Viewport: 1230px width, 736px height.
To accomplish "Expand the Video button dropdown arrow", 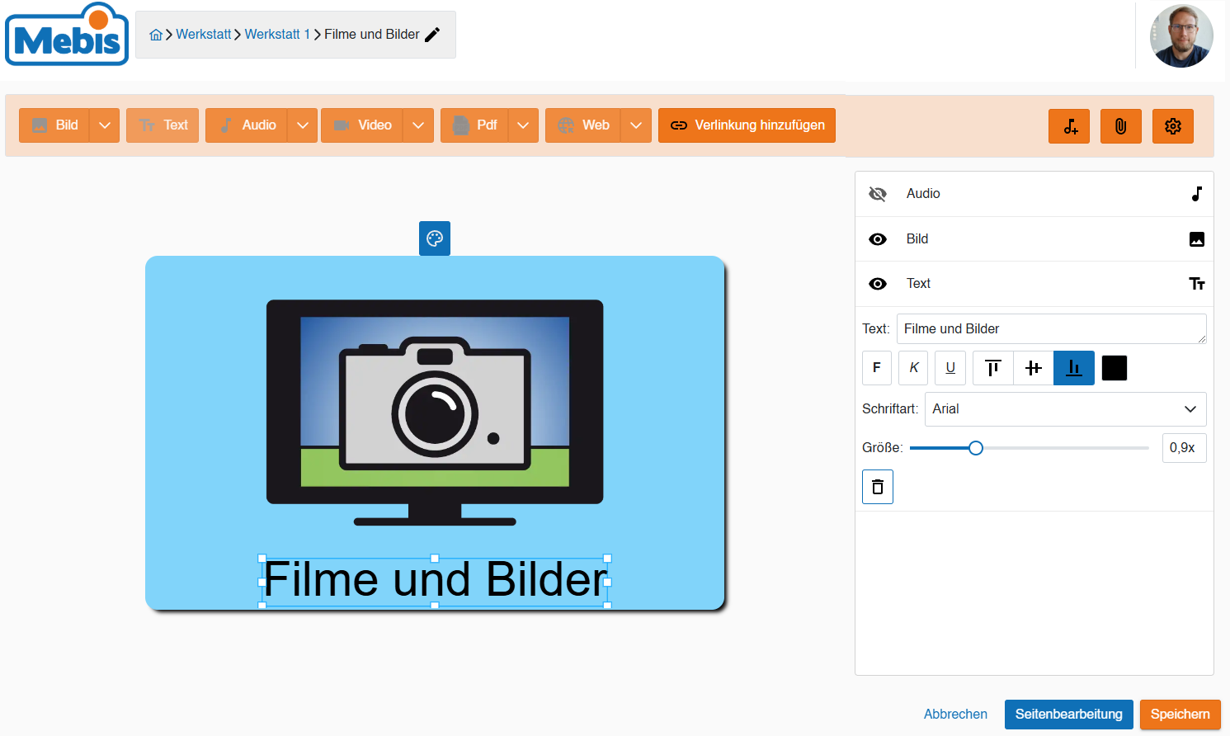I will [x=418, y=125].
